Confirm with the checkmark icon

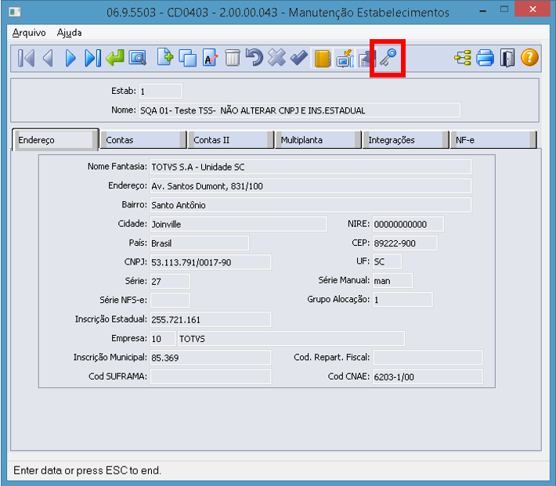299,58
